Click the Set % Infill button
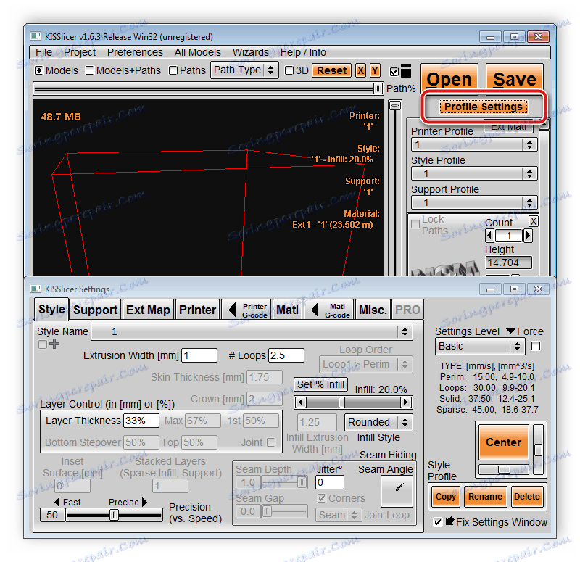Screen dimensions: 580x562 point(320,384)
